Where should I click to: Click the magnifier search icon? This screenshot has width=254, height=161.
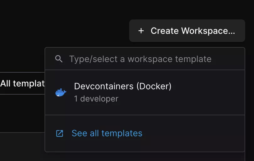click(x=59, y=59)
